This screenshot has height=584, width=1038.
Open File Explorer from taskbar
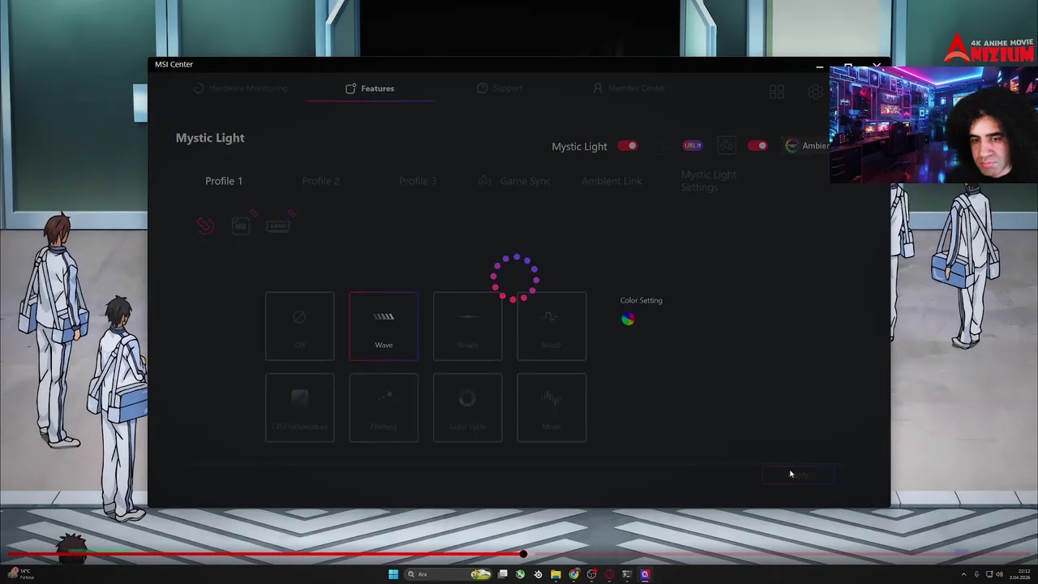[x=555, y=574]
